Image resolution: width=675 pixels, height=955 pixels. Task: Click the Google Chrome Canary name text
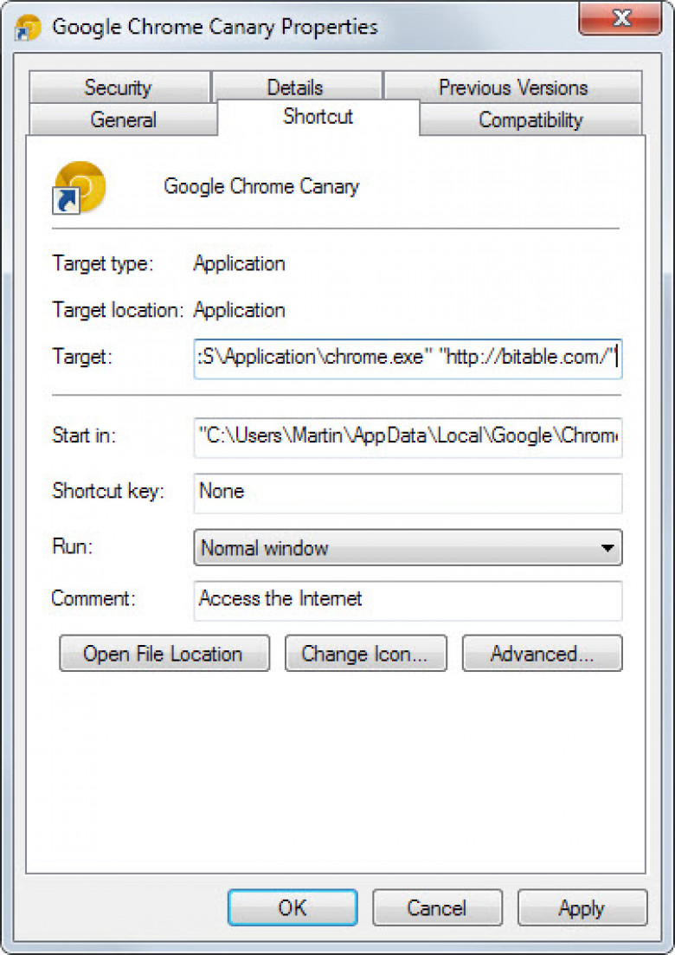[261, 187]
